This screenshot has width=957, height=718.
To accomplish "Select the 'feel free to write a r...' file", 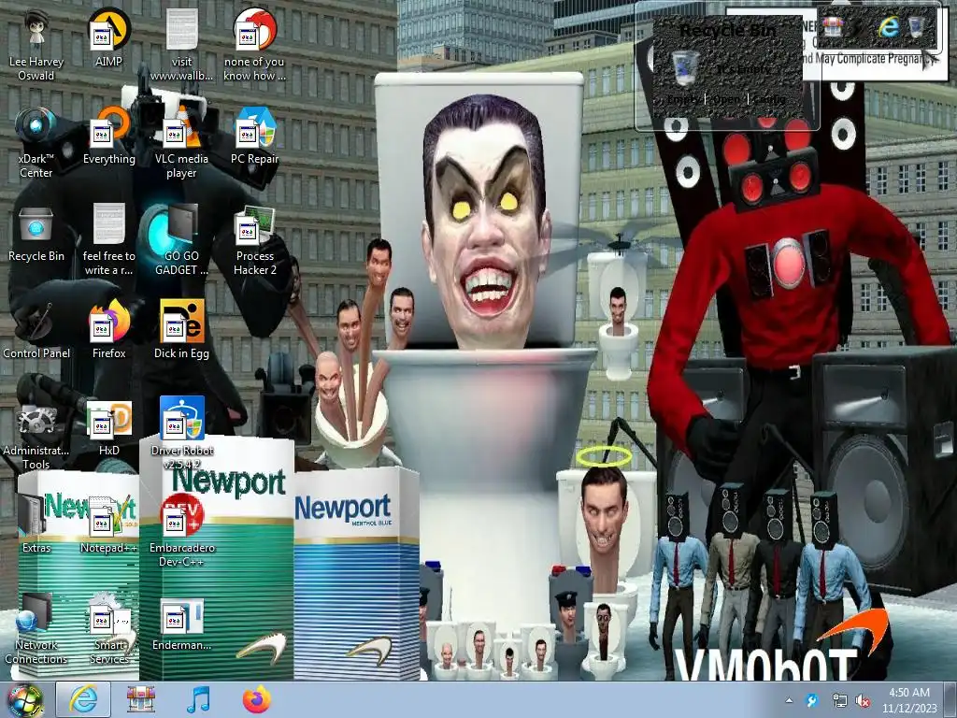I will click(x=108, y=239).
